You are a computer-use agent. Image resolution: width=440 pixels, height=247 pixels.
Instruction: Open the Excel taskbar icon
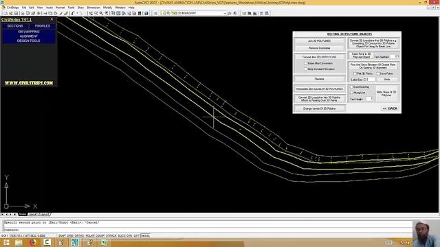pos(104,242)
